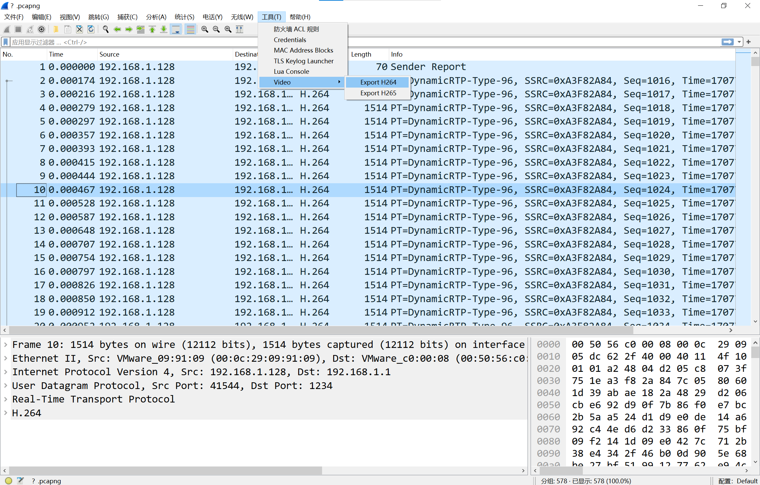This screenshot has width=760, height=485.
Task: Open the 统计(S) menu
Action: 184,17
